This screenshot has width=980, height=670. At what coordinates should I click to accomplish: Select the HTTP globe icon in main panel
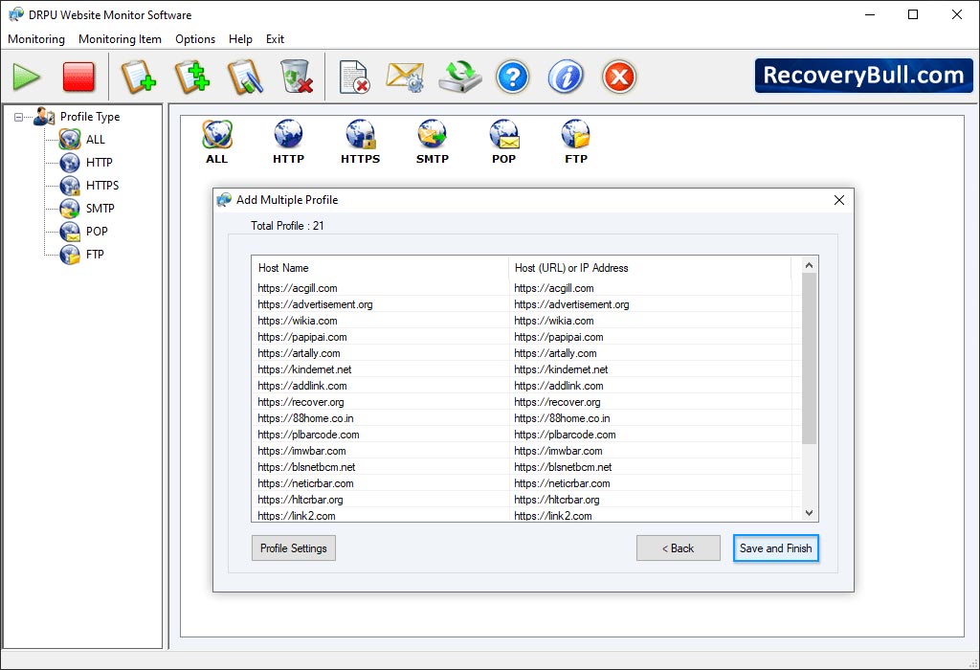[x=288, y=142]
